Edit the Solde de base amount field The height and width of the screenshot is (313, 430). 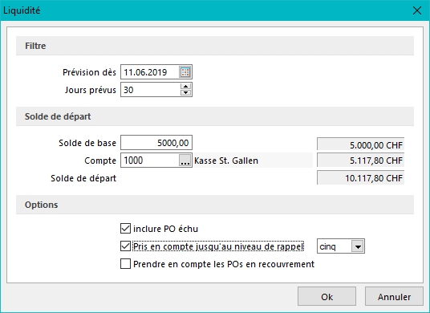(x=156, y=143)
